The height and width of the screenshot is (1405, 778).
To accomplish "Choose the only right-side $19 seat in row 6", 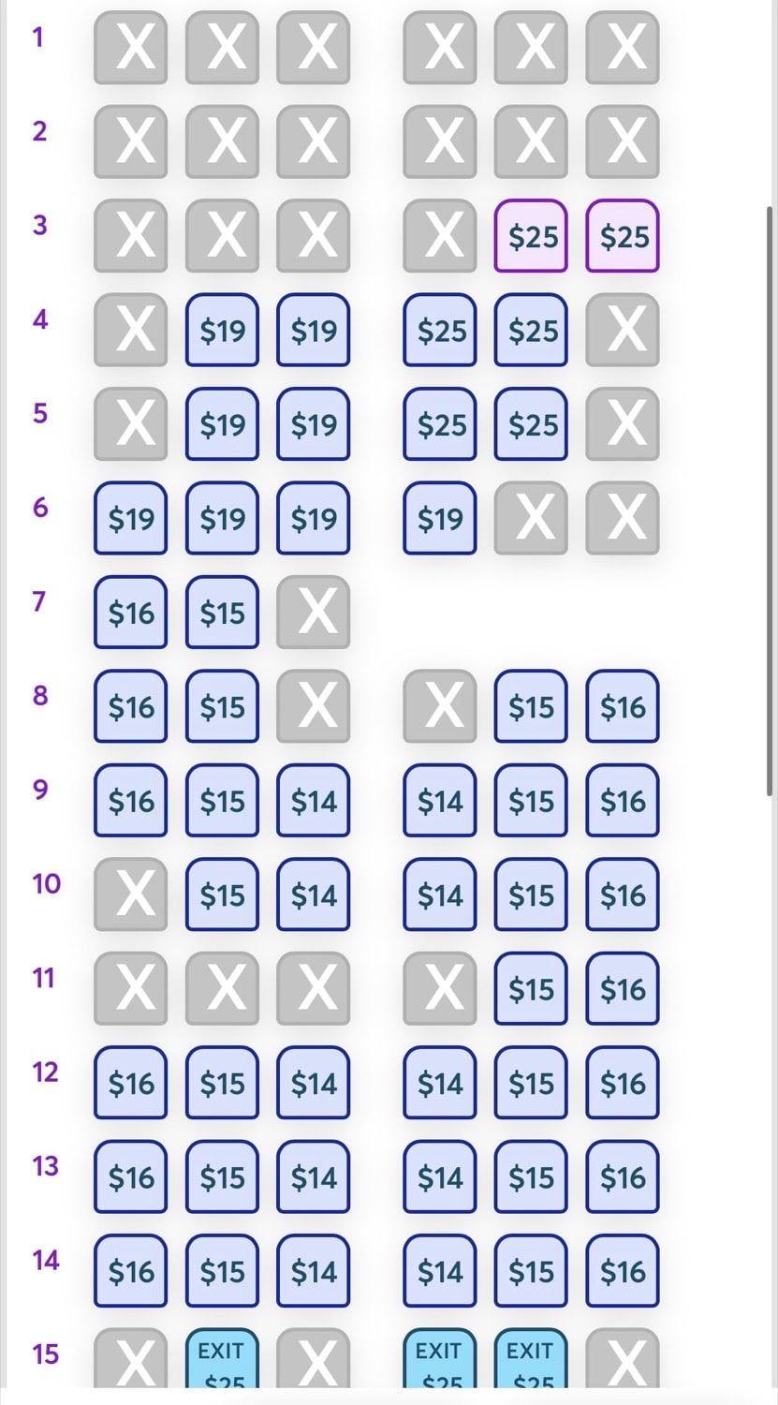I will (x=440, y=518).
